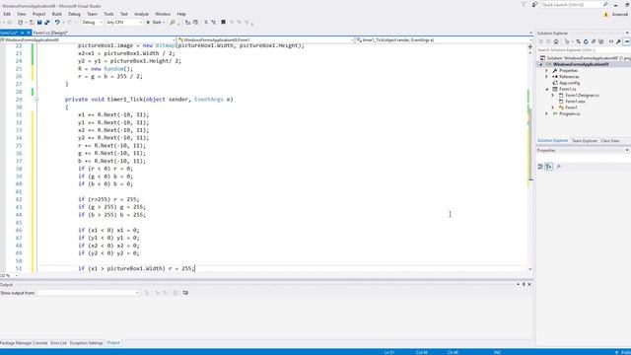Open the Package Manager Console tab
Viewport: 631px width, 355px height.
[24, 343]
